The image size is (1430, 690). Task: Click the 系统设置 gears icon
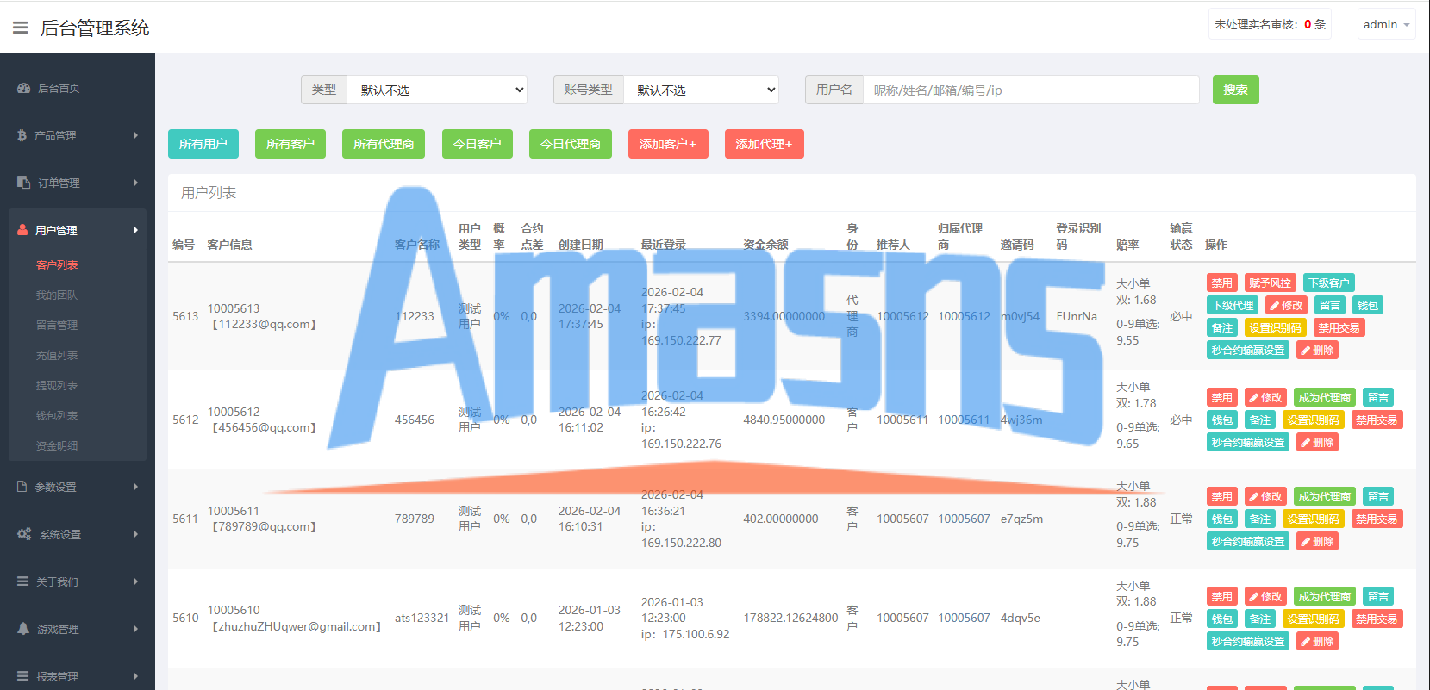(24, 534)
